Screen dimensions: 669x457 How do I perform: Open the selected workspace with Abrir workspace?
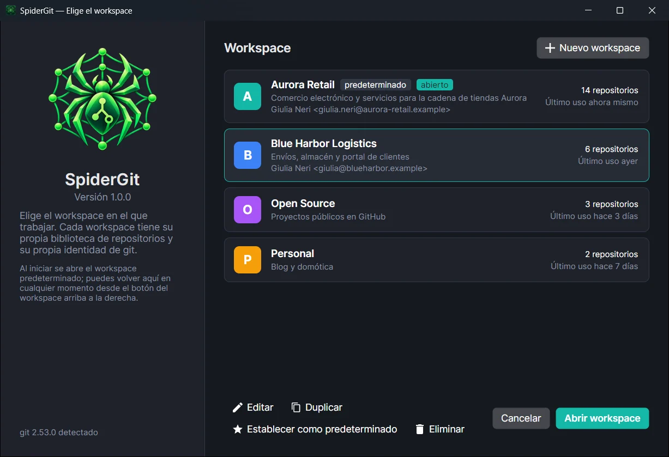tap(602, 418)
